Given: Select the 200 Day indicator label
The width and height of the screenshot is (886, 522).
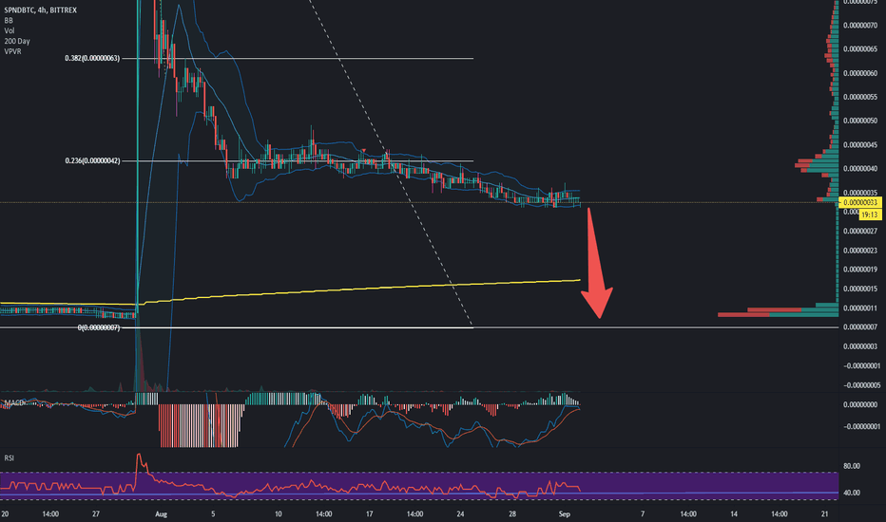Looking at the screenshot, I should click(x=17, y=41).
